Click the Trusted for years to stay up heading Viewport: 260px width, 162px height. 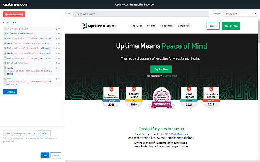161,129
